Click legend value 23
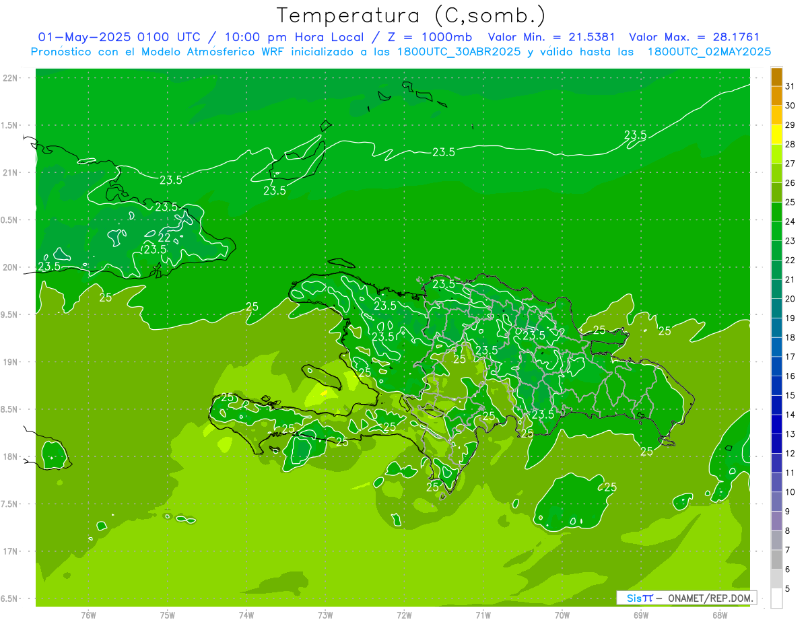Screen dimensions: 808x624 (x=790, y=241)
